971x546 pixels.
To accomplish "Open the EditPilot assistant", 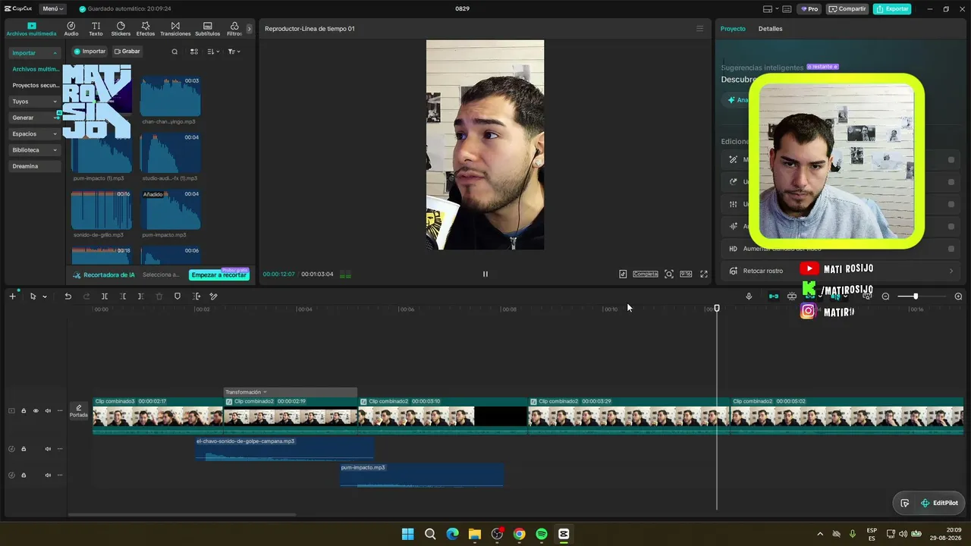I will tap(939, 503).
